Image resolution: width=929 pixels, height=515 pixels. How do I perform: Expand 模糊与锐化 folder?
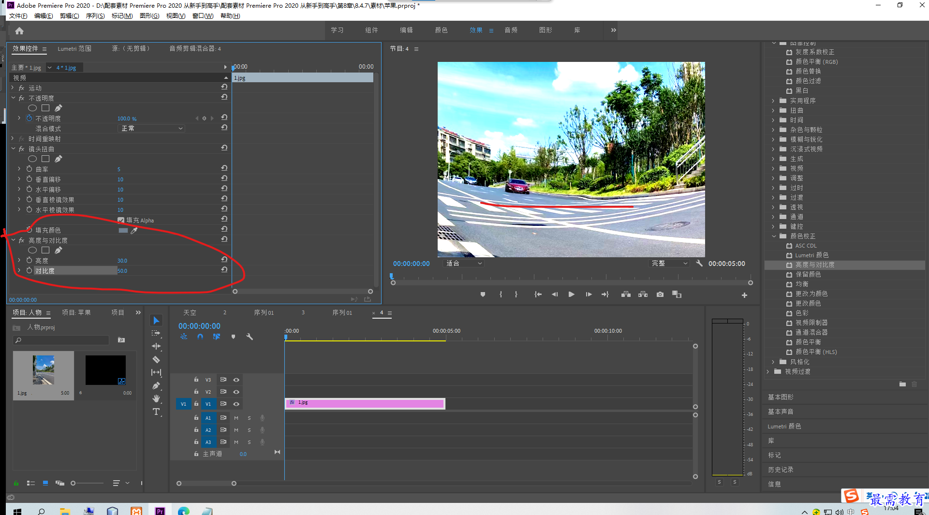(773, 139)
